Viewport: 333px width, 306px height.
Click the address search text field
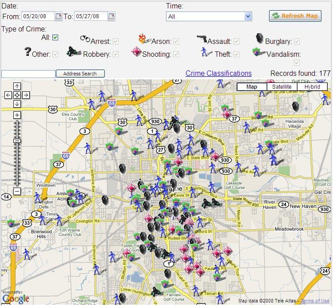(28, 74)
